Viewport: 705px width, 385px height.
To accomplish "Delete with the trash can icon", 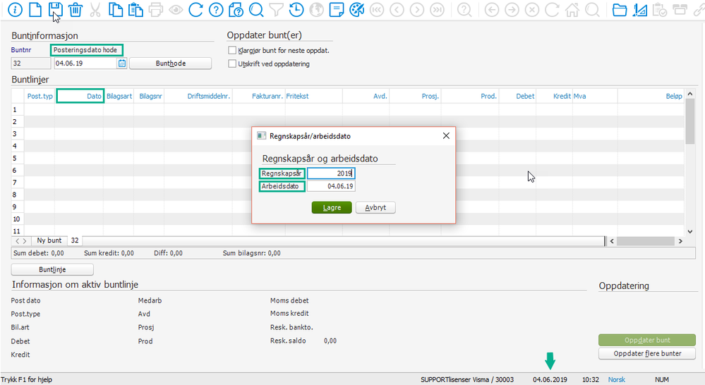I will click(x=76, y=9).
